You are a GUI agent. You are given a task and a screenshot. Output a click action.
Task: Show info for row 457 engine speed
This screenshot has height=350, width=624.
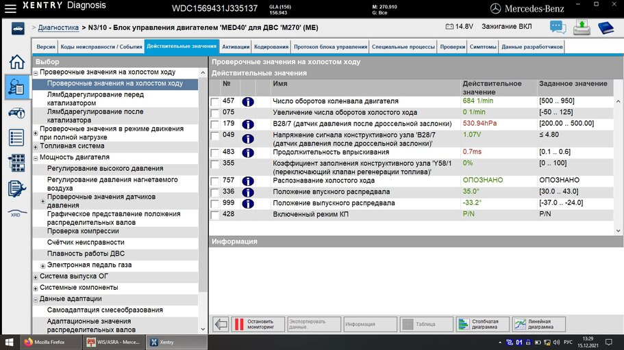248,102
